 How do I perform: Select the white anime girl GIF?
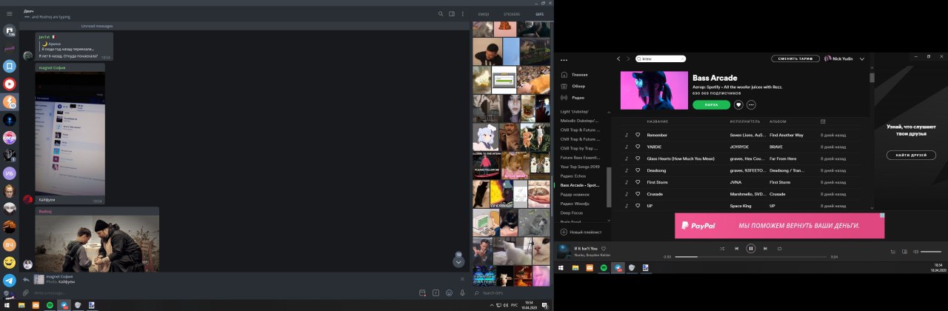tap(484, 137)
